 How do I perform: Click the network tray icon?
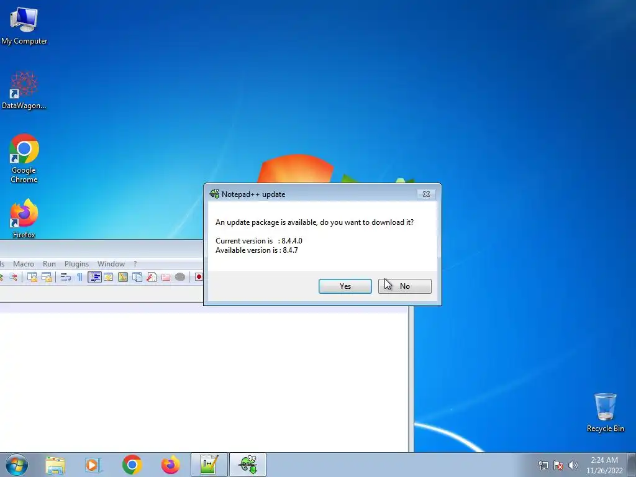(x=543, y=465)
